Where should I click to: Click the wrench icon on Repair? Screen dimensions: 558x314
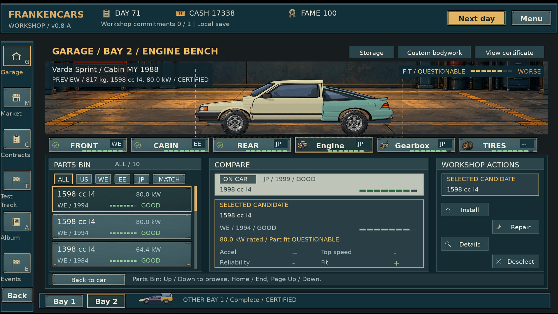pos(499,227)
